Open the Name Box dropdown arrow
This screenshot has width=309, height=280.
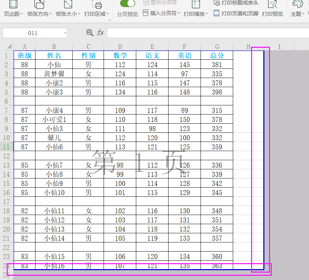pyautogui.click(x=65, y=33)
